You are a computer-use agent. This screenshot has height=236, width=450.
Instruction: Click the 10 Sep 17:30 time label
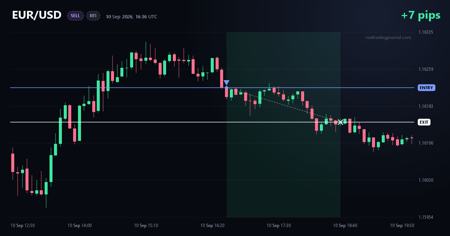[x=279, y=226]
